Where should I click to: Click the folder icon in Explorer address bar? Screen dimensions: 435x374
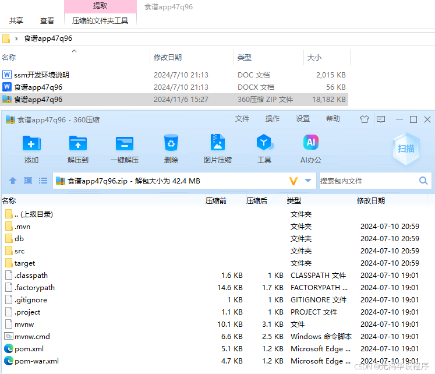6,38
